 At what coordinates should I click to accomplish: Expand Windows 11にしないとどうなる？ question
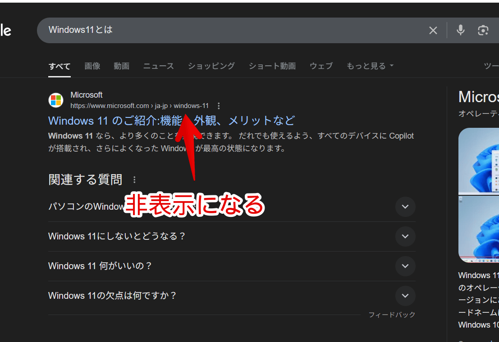405,237
